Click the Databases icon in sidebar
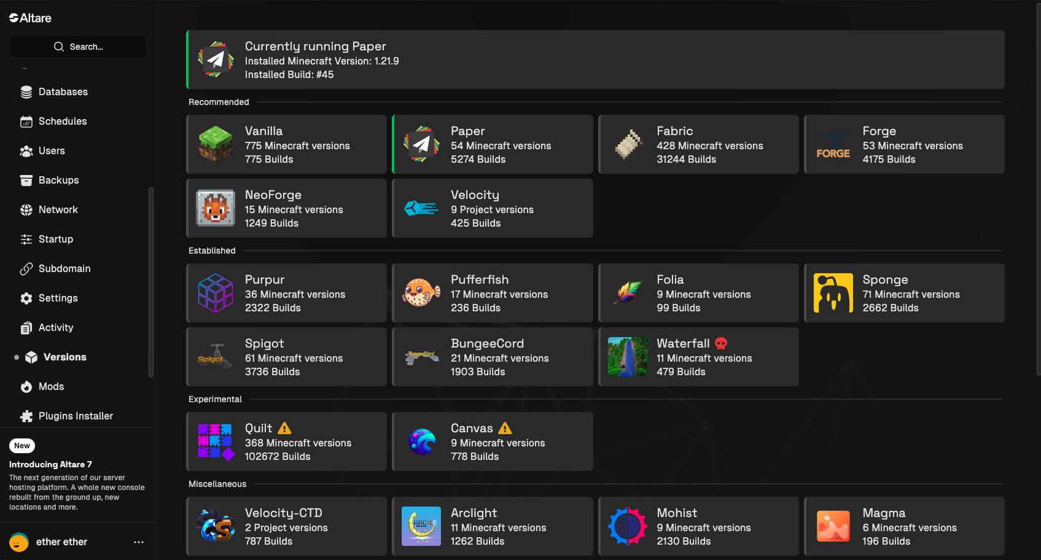Viewport: 1041px width, 560px height. (26, 92)
